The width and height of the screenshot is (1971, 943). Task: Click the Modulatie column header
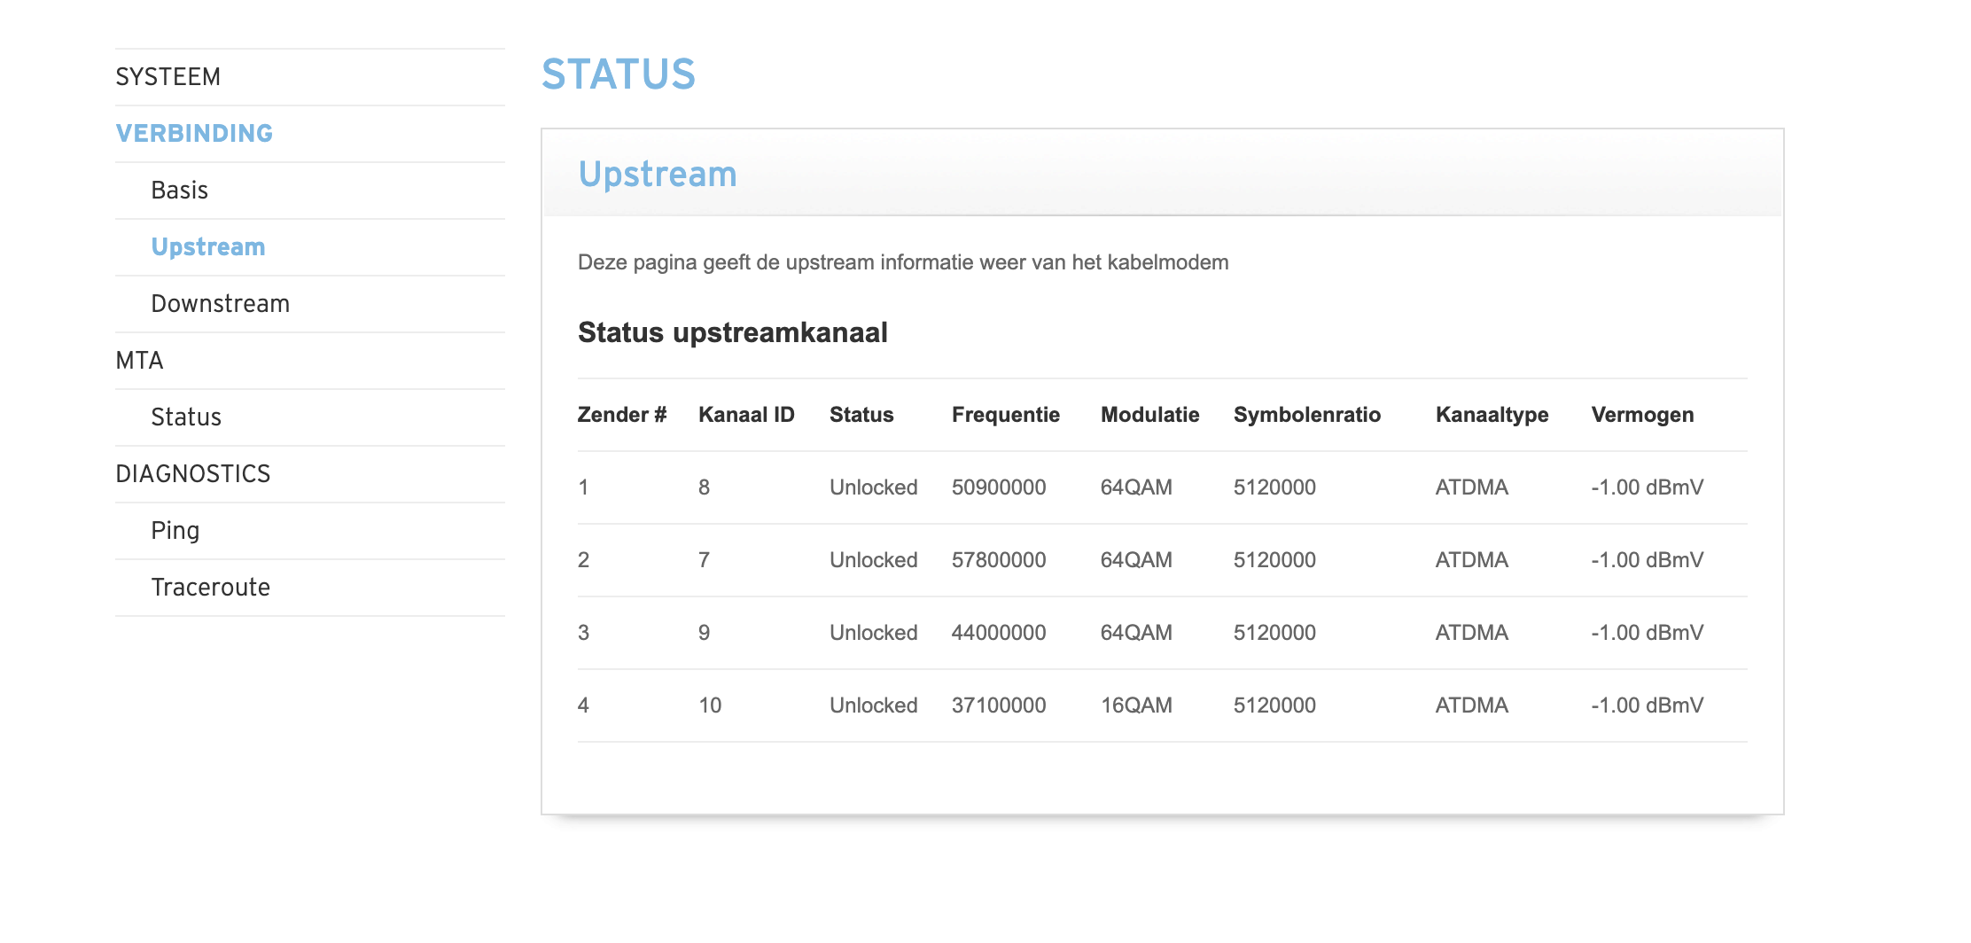click(1149, 415)
